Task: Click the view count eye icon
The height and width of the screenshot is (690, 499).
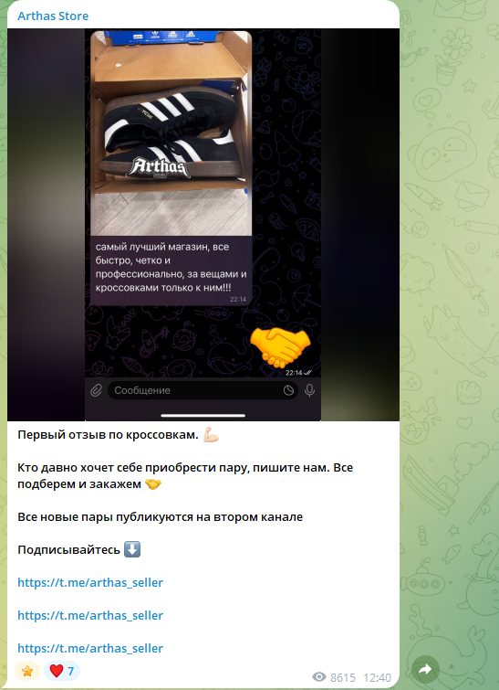Action: (x=319, y=677)
